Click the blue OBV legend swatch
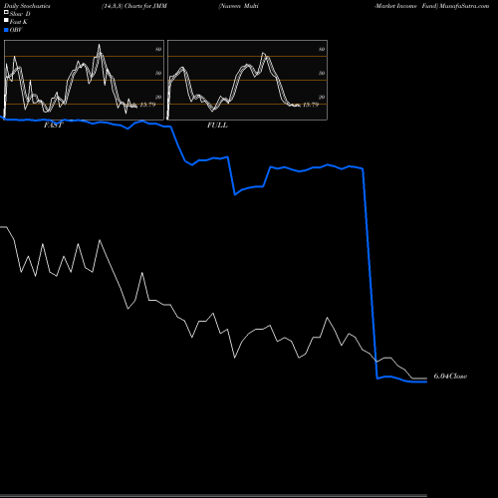 [6, 30]
